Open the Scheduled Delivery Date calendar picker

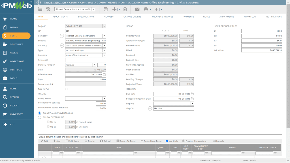192,99
